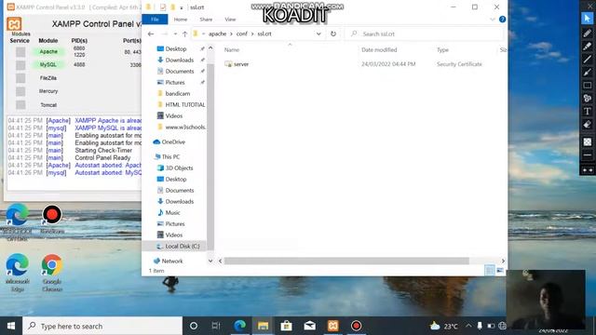Open Bandicam recorder from the taskbar
This screenshot has width=596, height=335.
[x=356, y=326]
